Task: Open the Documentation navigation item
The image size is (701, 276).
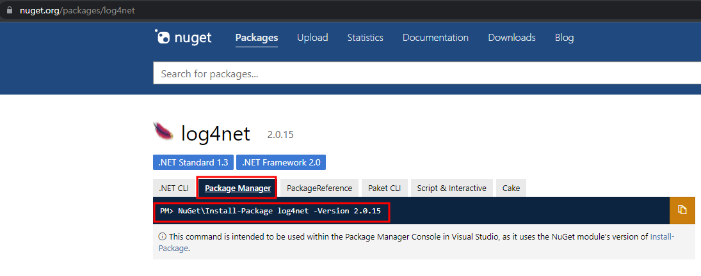Action: point(435,38)
